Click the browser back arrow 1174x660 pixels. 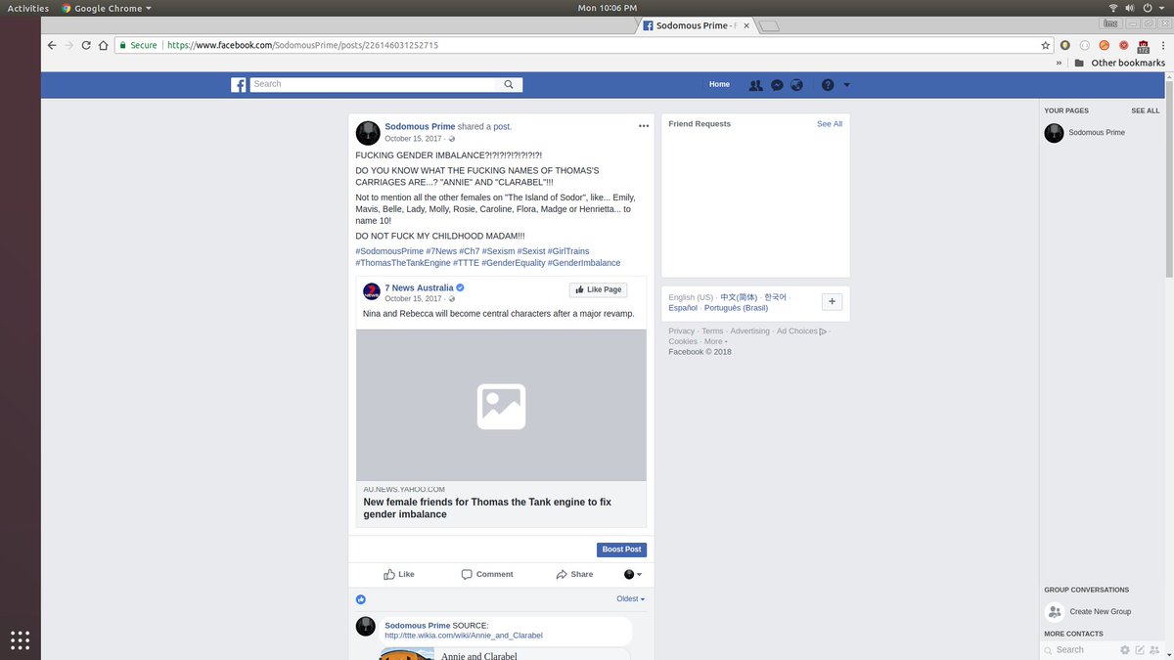point(52,45)
